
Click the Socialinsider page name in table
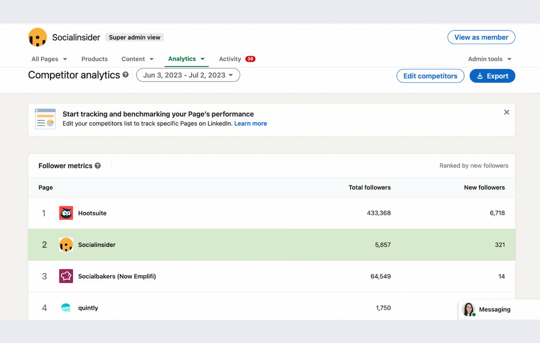coord(97,245)
